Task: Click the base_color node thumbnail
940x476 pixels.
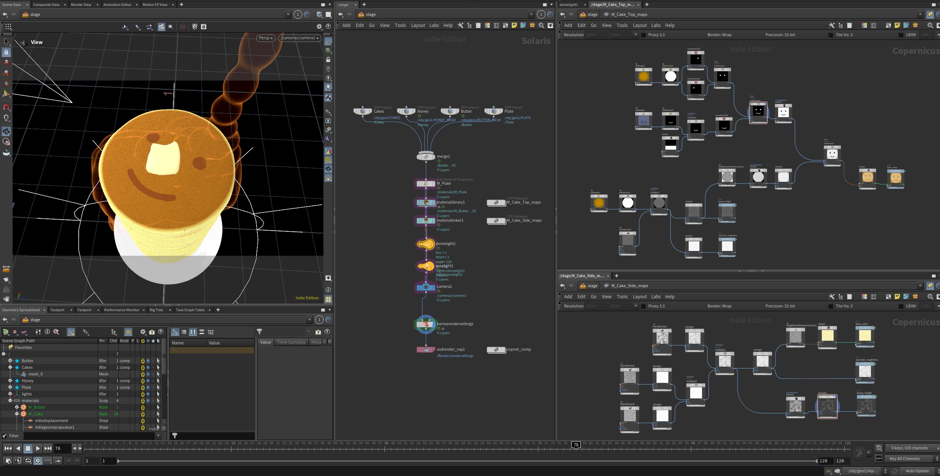Action: pos(895,178)
